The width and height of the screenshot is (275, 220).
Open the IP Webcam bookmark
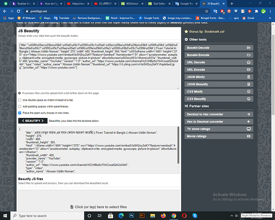(x=26, y=18)
